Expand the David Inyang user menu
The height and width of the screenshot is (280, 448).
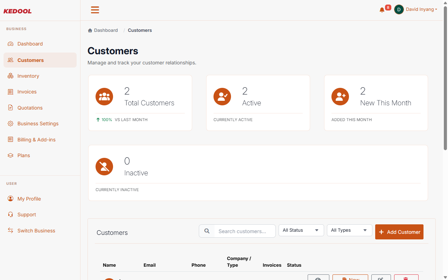coord(421,9)
